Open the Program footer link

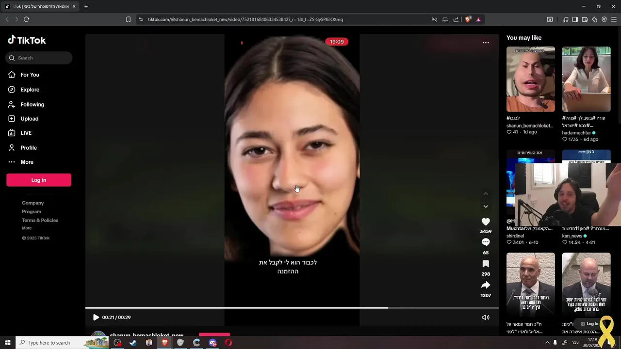[32, 212]
